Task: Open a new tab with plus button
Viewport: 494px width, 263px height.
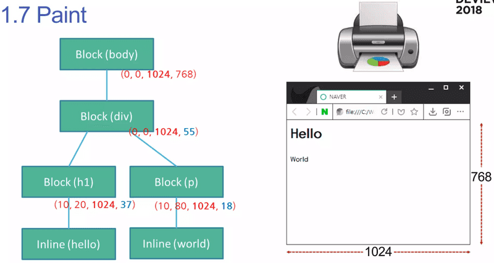Action: [395, 97]
